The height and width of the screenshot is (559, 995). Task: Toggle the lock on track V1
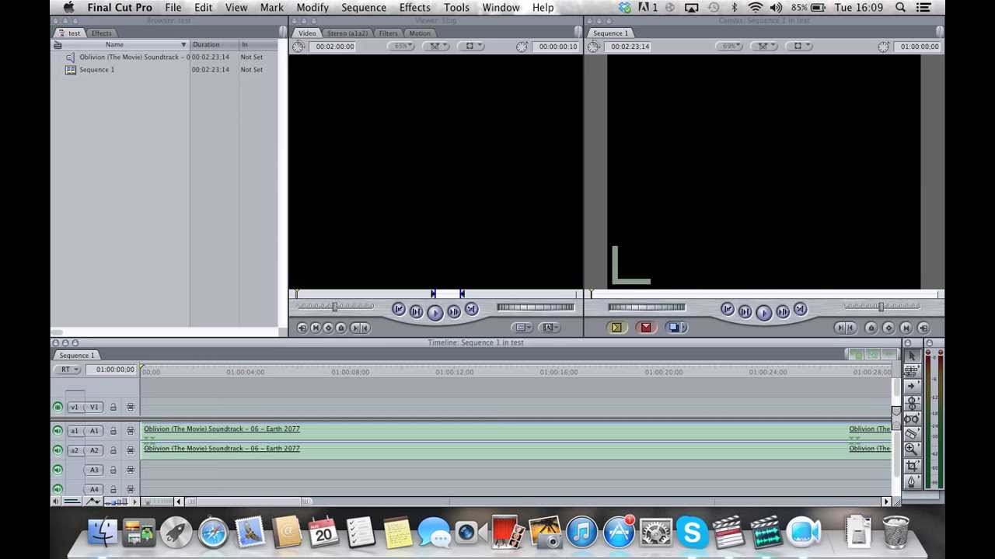point(113,407)
